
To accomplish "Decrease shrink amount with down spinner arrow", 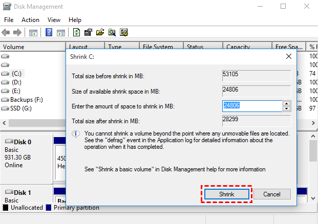I will pyautogui.click(x=287, y=108).
